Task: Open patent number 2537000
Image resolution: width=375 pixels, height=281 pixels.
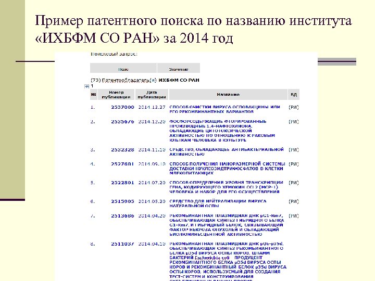Action: coord(122,107)
